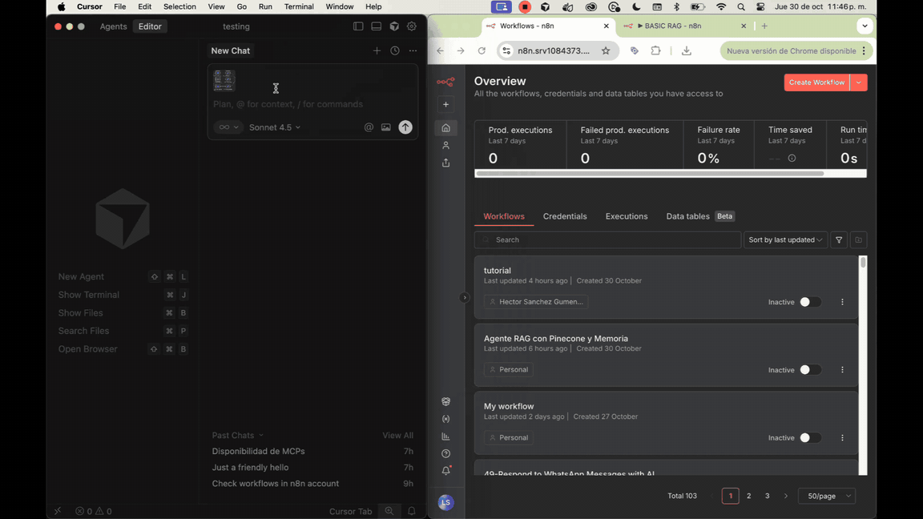923x519 pixels.
Task: Activate the tutorial workflow toggle
Action: point(810,302)
